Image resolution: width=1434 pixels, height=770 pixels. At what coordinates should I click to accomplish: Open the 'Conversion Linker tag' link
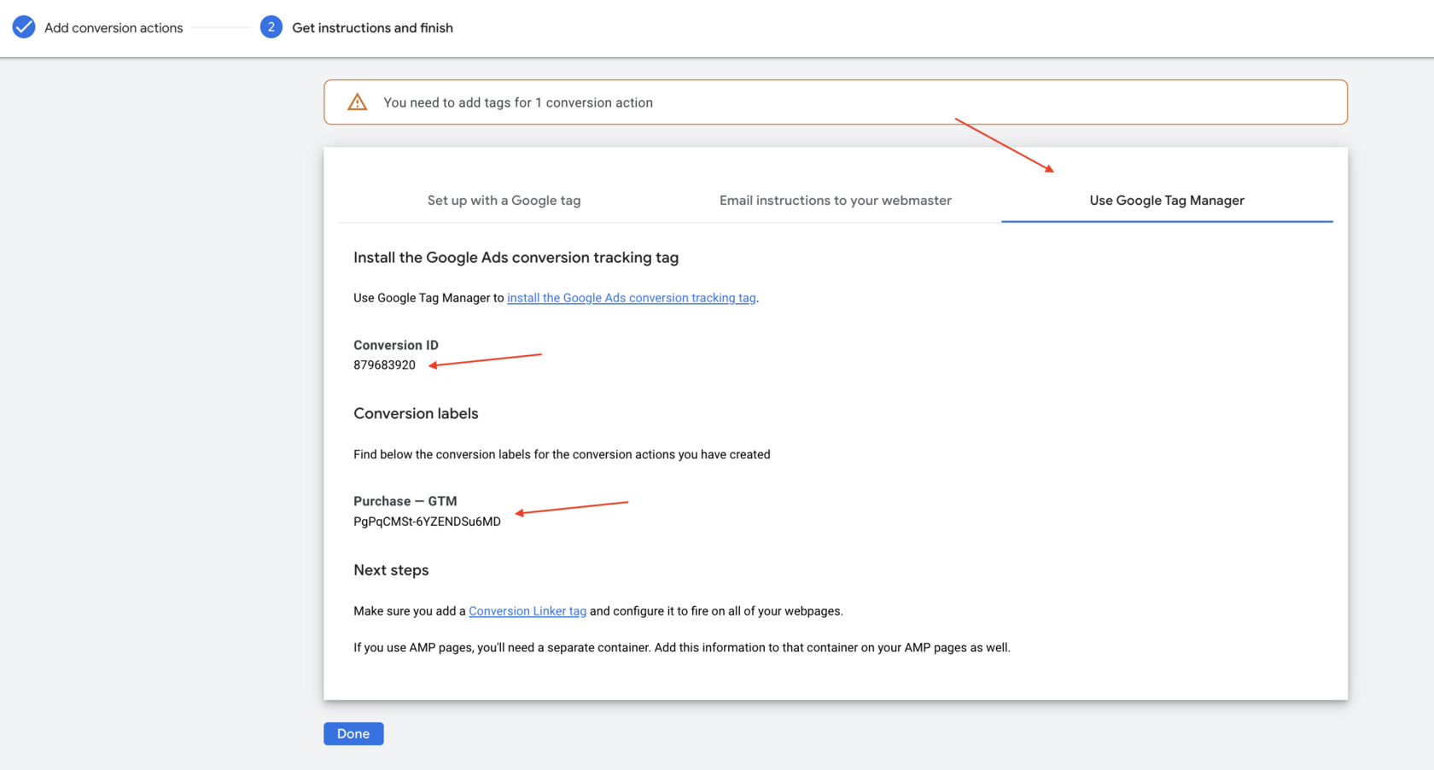528,611
